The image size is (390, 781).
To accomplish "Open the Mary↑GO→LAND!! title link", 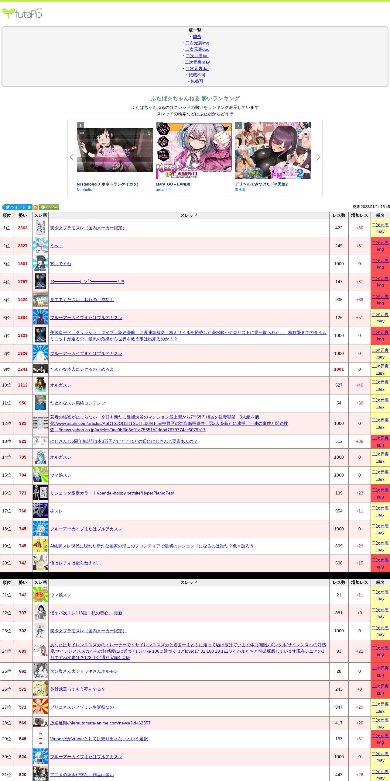I will tap(173, 184).
